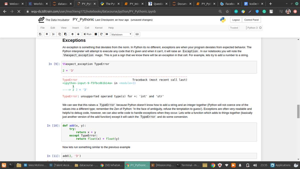Click the Exceptions heading
The image size is (300, 169).
coord(74,40)
